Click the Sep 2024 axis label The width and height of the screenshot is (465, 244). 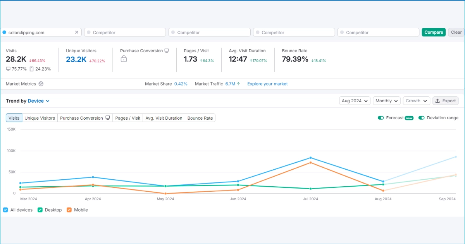tap(447, 199)
